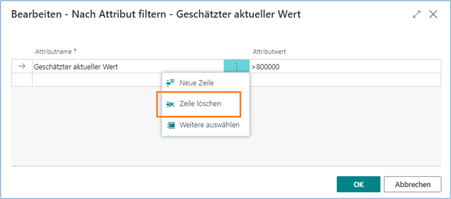Expand dialog with the double-arrow icon

click(416, 15)
